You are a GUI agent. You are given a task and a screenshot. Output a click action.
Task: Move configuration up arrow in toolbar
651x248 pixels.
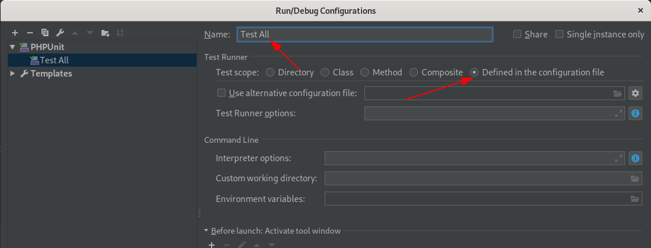point(75,33)
